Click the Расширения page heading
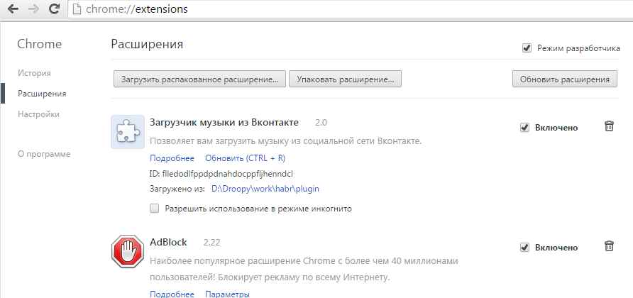Screen dimensions: 633x298 point(147,44)
